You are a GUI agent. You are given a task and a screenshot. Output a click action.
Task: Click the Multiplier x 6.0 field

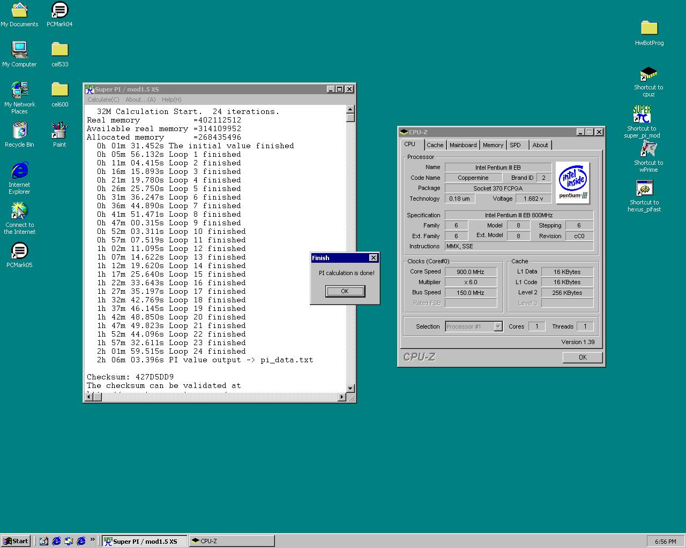click(x=471, y=282)
